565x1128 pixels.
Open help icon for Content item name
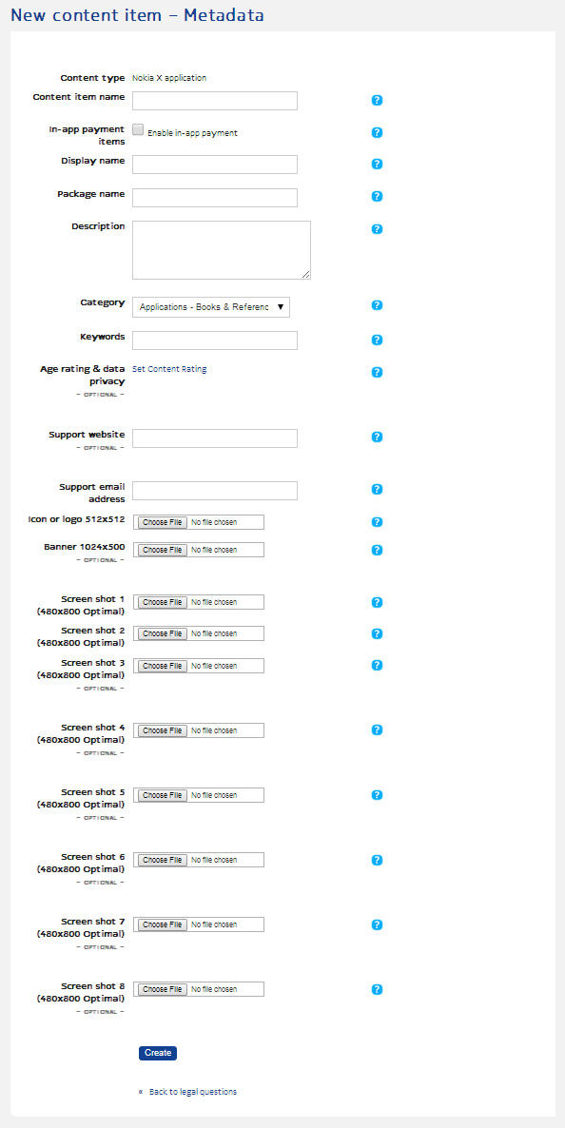pos(377,100)
